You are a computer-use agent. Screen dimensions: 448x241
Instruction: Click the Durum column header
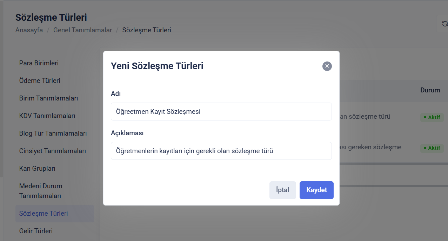coord(430,90)
